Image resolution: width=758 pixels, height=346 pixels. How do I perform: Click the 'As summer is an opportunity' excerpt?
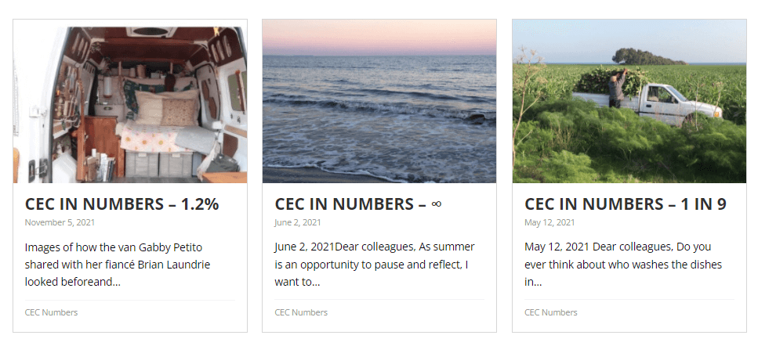coord(375,265)
